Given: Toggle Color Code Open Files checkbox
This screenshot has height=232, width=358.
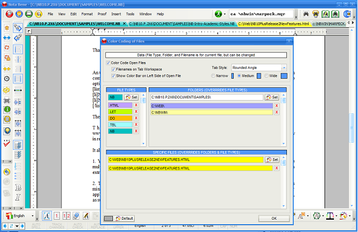Looking at the screenshot, I should pyautogui.click(x=108, y=63).
